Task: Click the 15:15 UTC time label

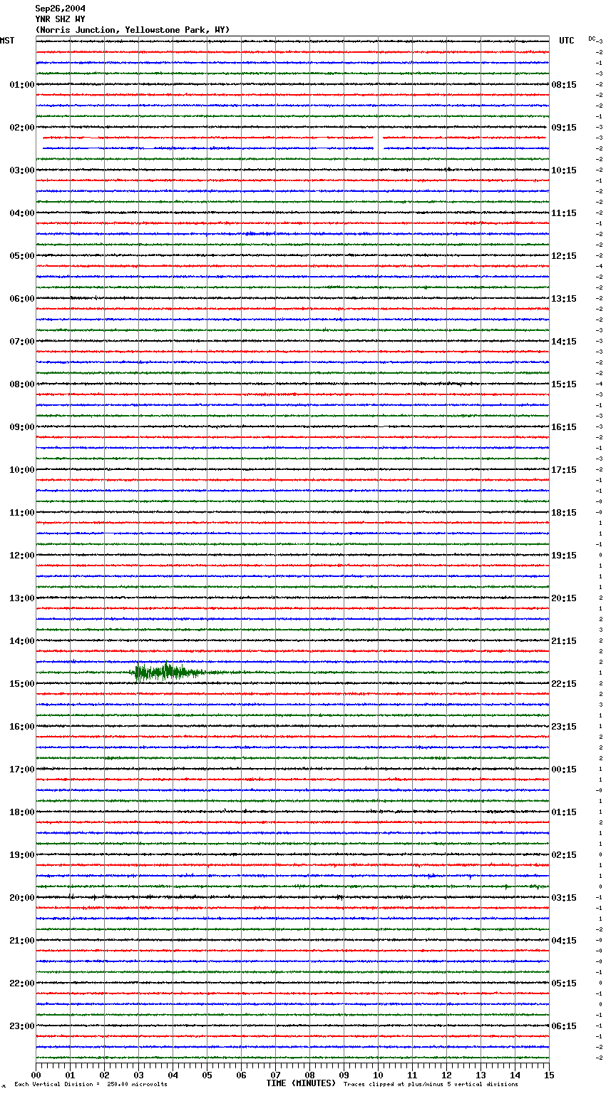Action: click(564, 384)
